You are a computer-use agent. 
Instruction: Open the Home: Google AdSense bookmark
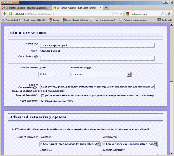click(x=75, y=20)
